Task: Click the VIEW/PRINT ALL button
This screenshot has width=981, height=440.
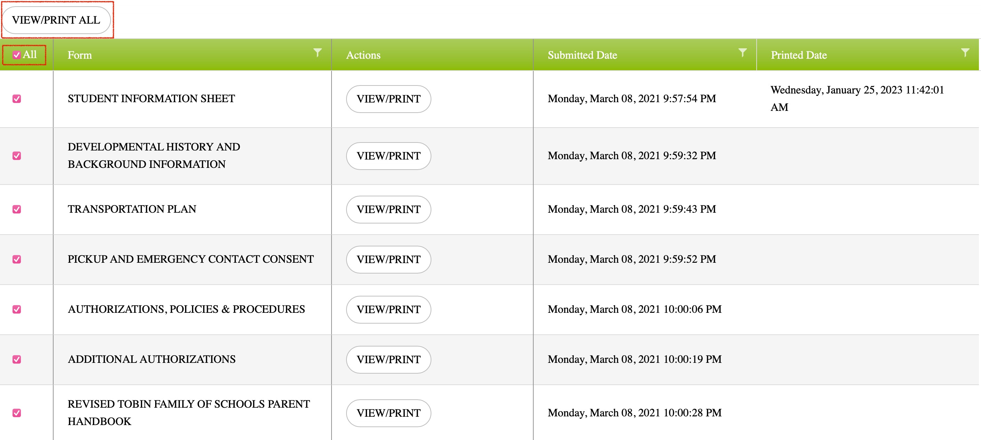Action: point(56,20)
